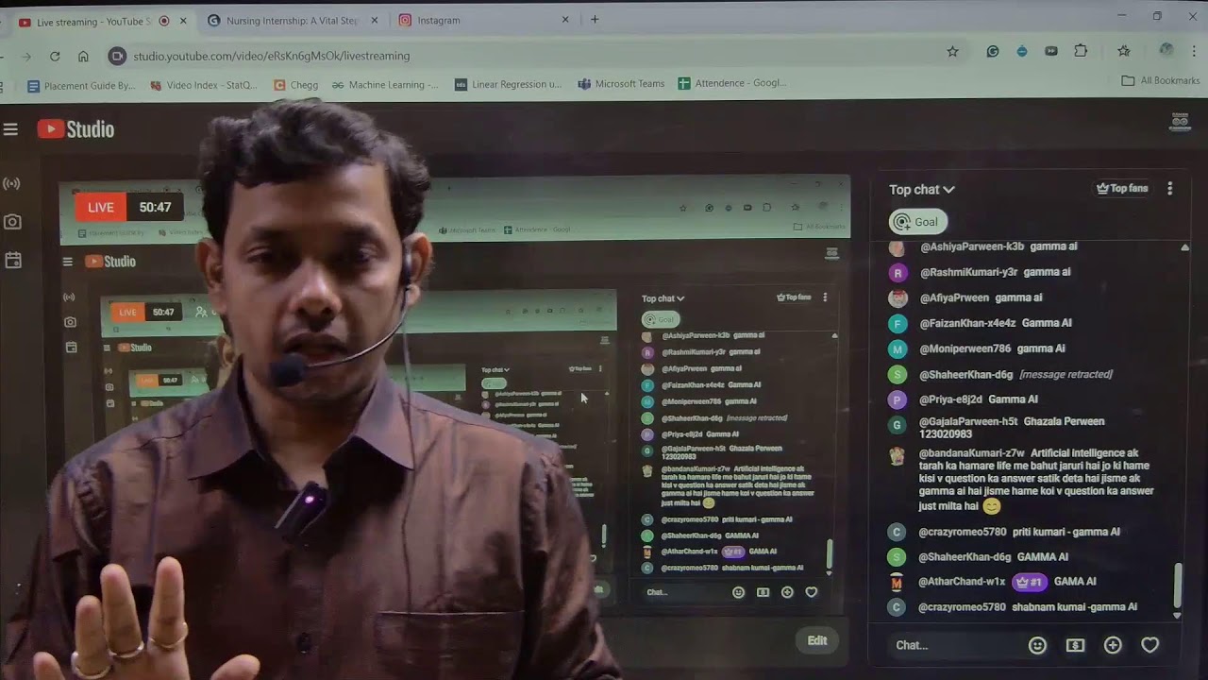The width and height of the screenshot is (1208, 680).
Task: Click the YouTube Studio logo
Action: click(x=75, y=129)
